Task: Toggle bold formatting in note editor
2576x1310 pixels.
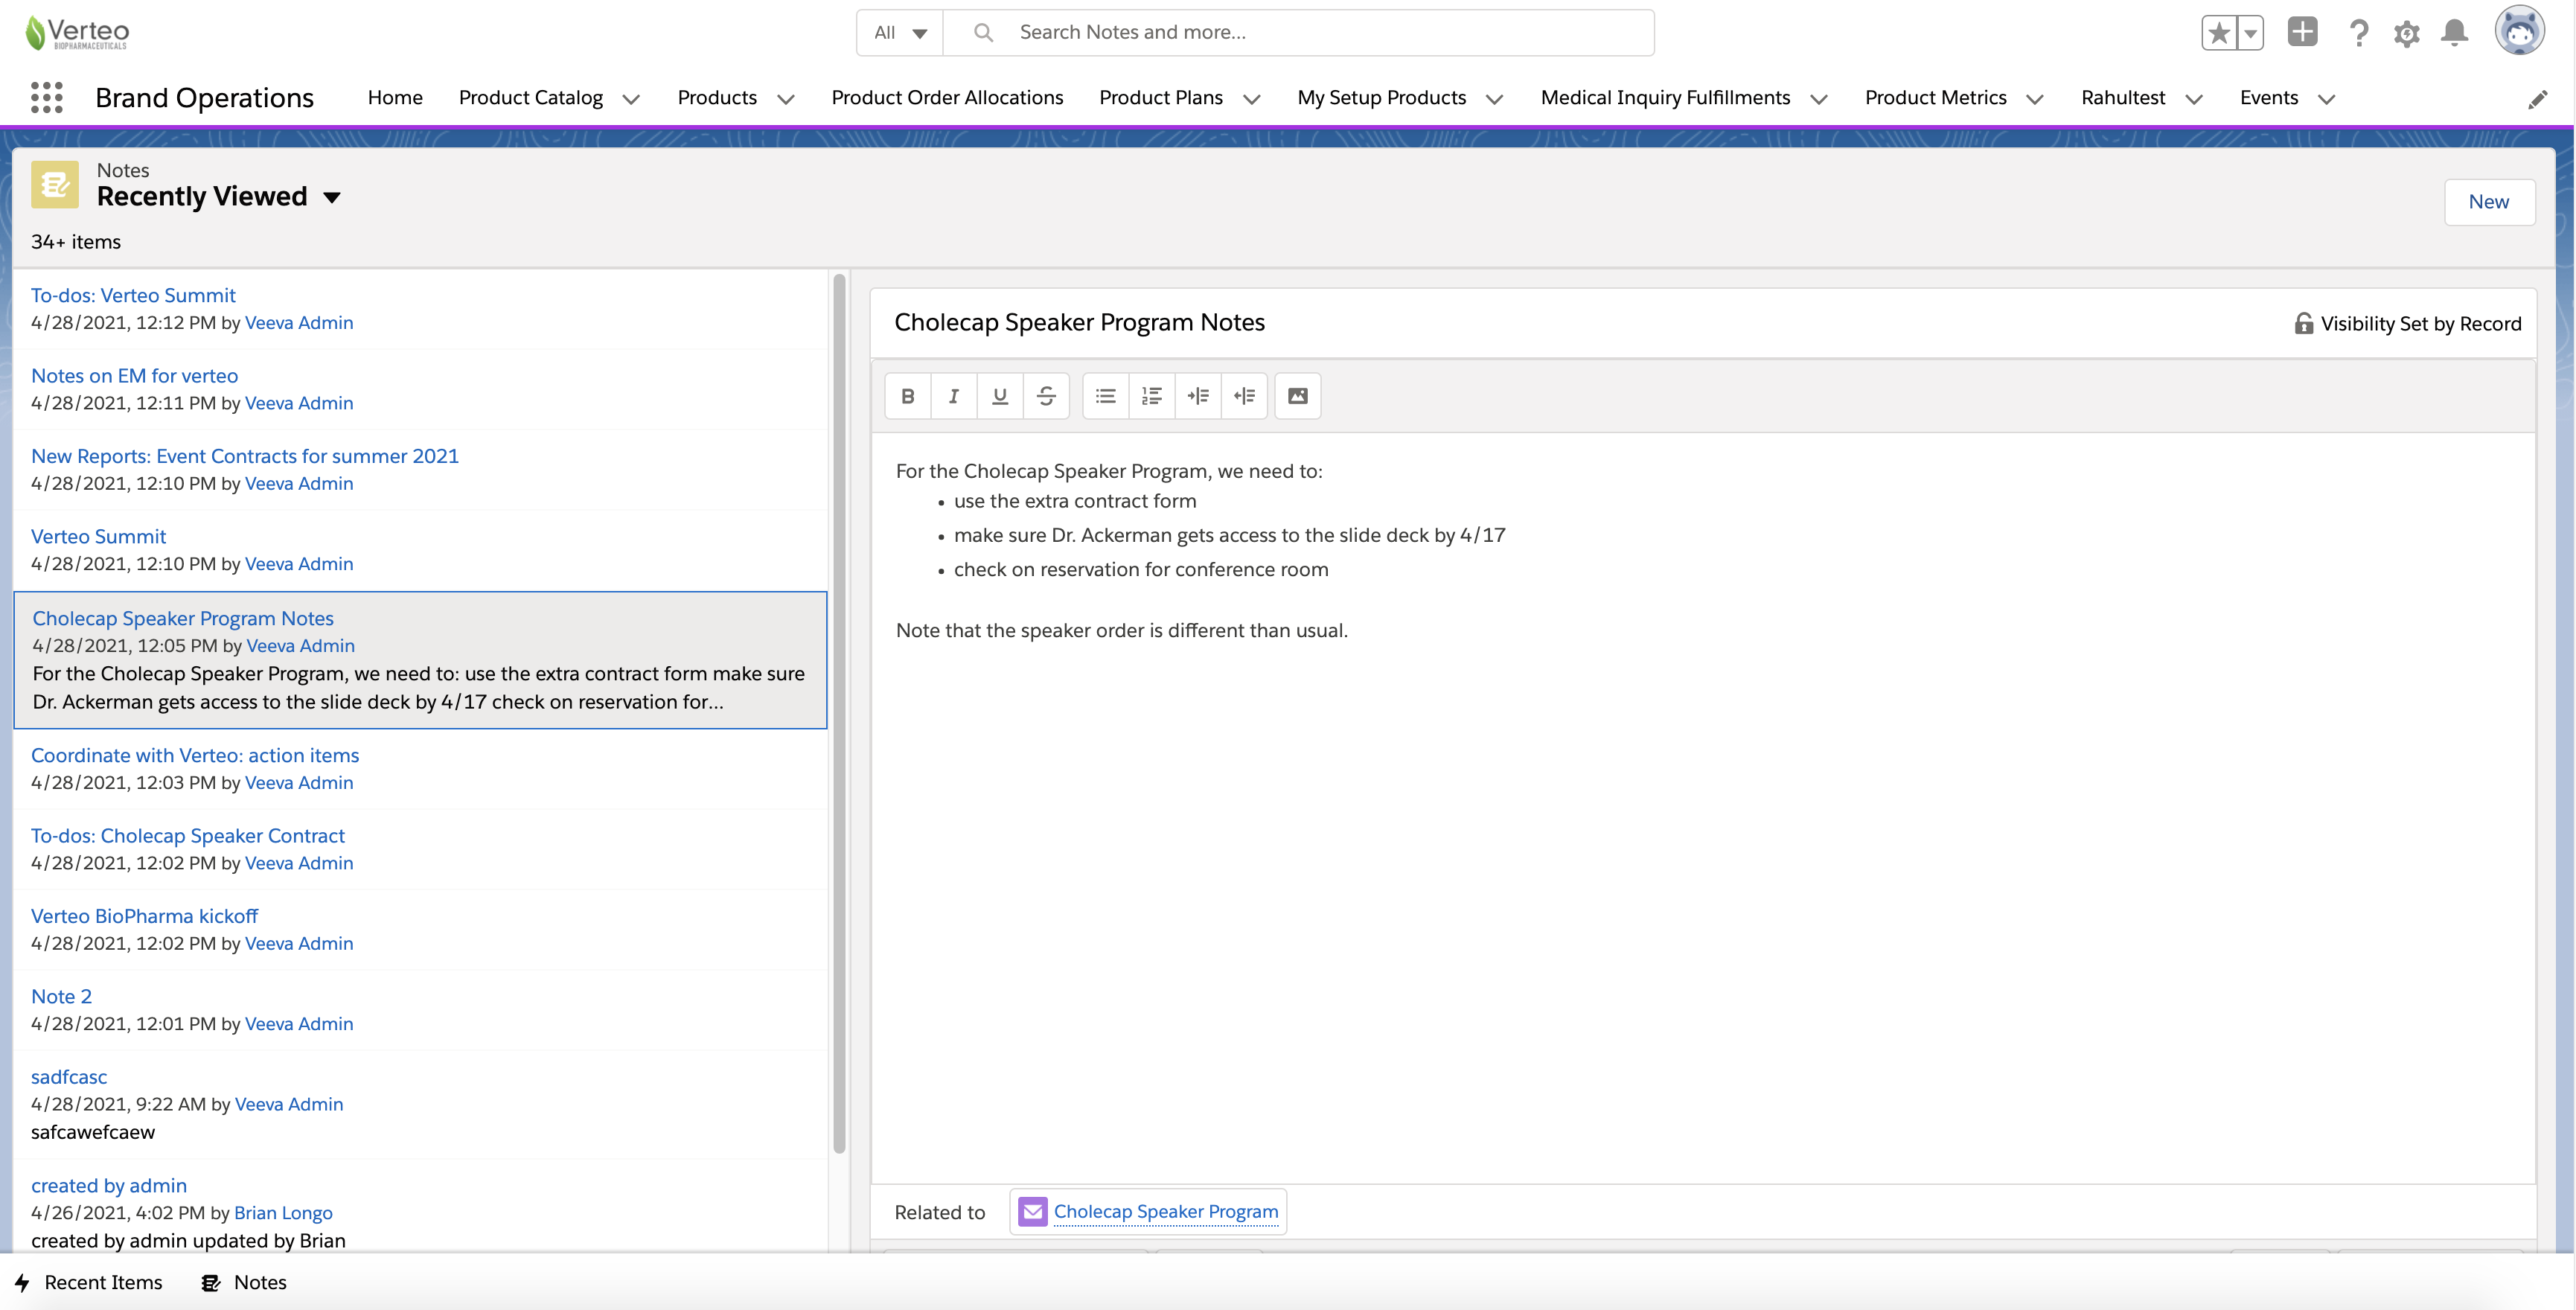Action: (x=907, y=396)
